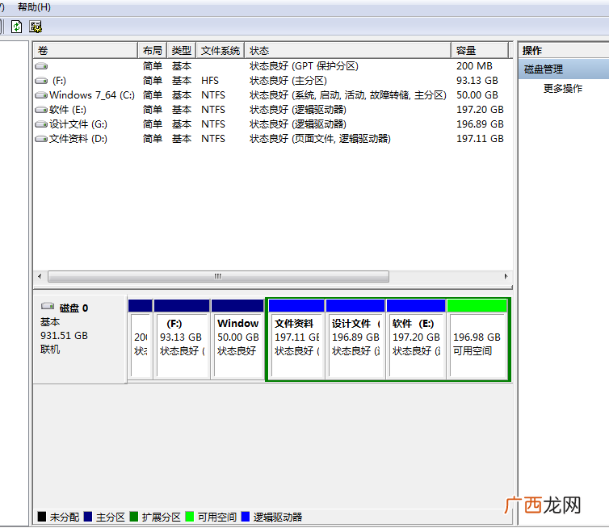Sort by 类型 column header
609x528 pixels.
(x=182, y=51)
